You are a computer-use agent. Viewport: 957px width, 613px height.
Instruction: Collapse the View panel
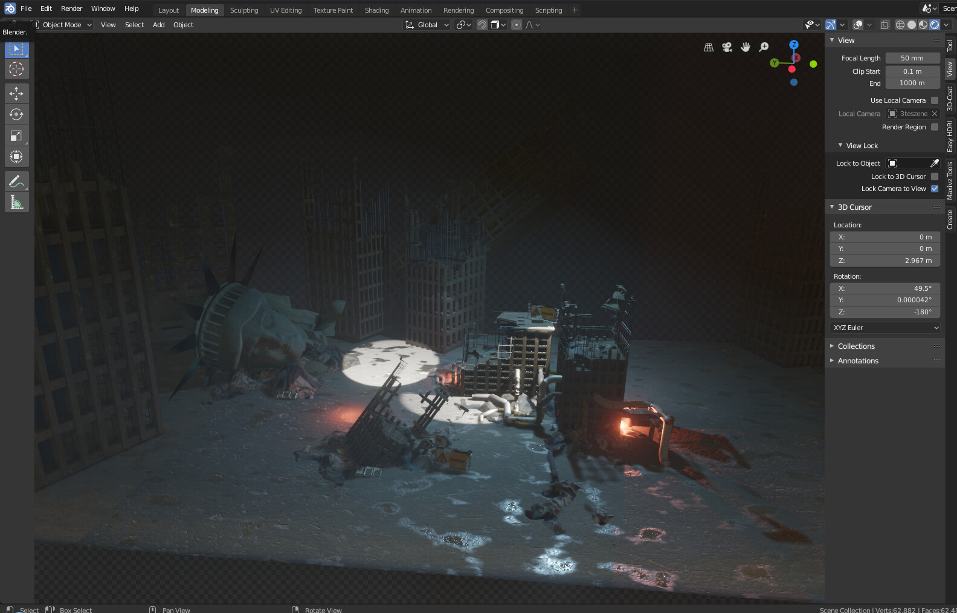[x=832, y=40]
